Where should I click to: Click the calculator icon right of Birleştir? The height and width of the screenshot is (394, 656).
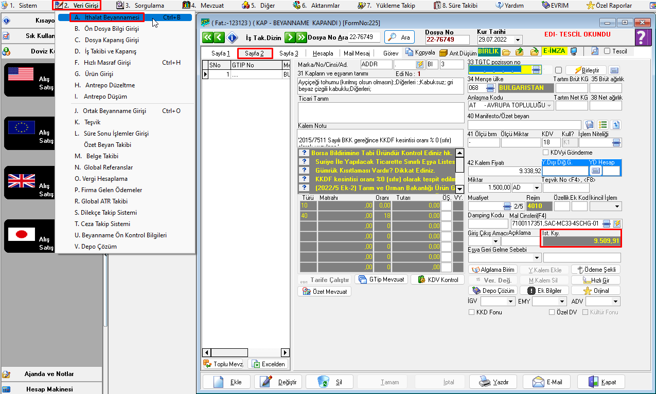point(614,70)
